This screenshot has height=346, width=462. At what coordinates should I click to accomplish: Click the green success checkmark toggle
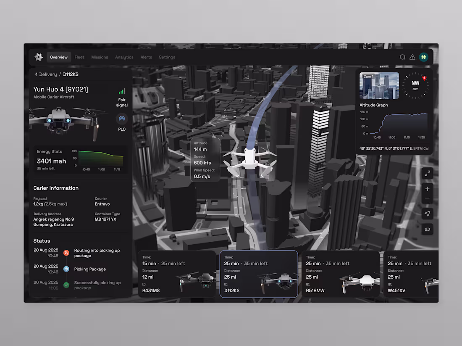(67, 285)
